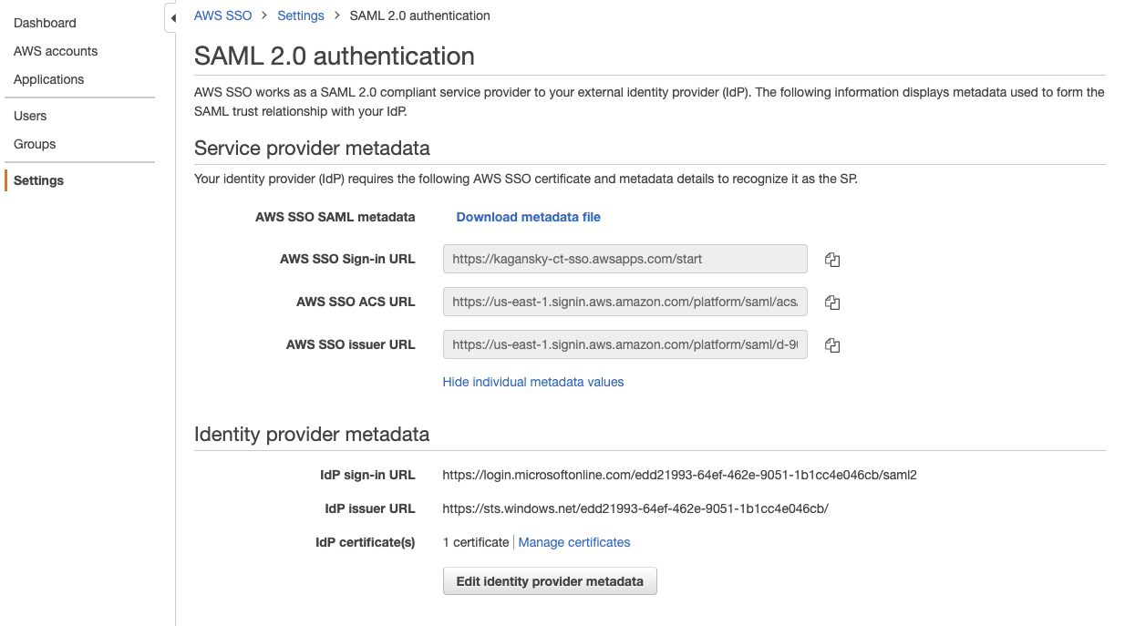The image size is (1125, 626).
Task: Open Users in the sidebar
Action: click(x=30, y=116)
